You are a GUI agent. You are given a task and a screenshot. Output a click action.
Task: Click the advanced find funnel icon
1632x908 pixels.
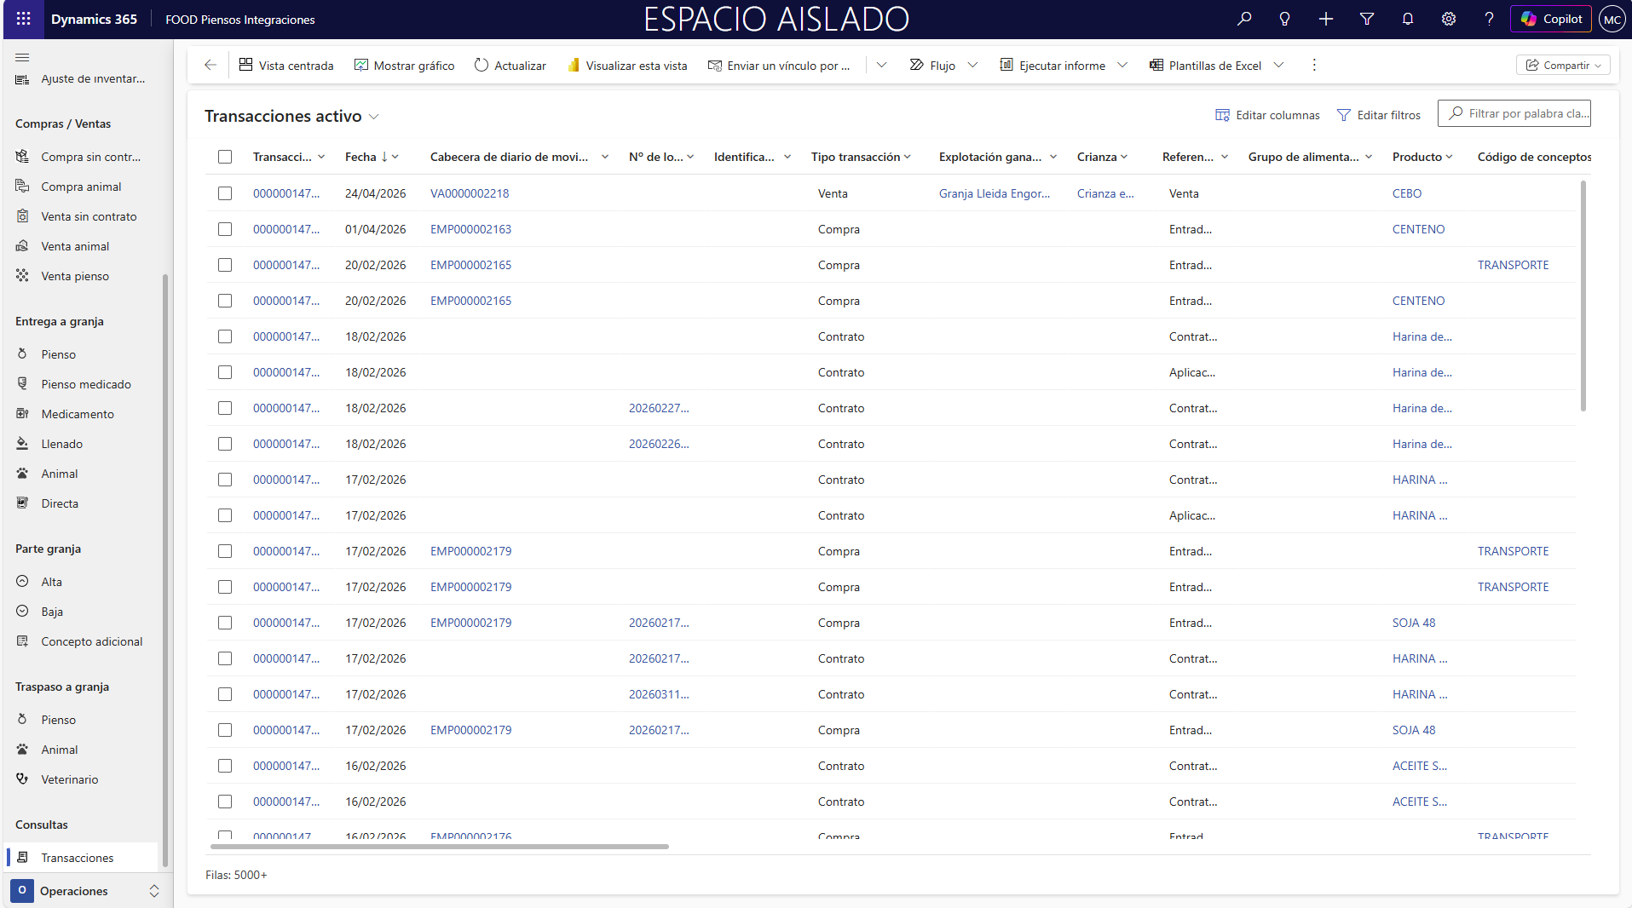click(1366, 19)
